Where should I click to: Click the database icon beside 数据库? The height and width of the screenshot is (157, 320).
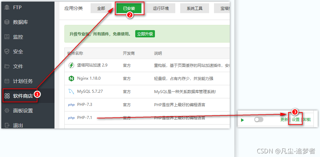pyautogui.click(x=7, y=22)
